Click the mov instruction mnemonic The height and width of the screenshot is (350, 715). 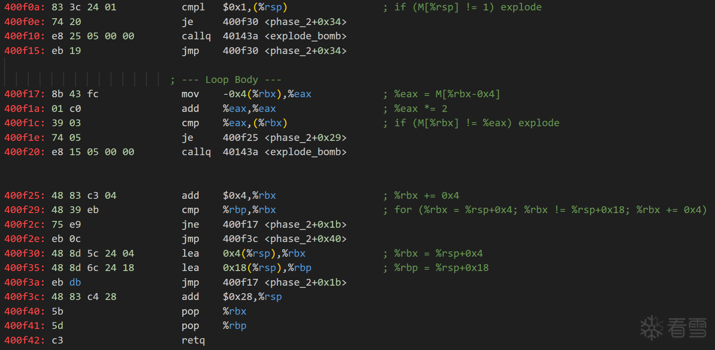coord(190,94)
